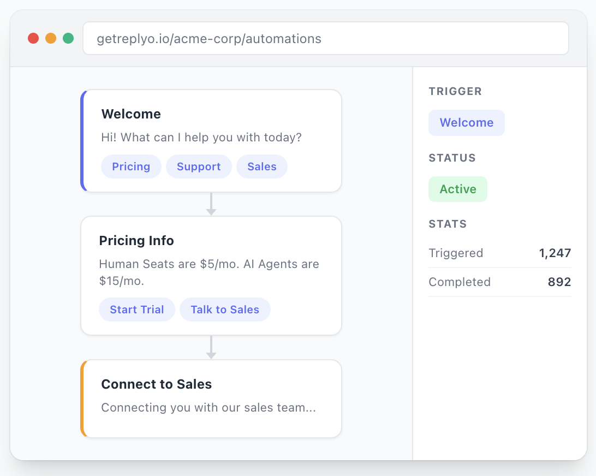
Task: Click the address bar URL field
Action: tap(325, 39)
